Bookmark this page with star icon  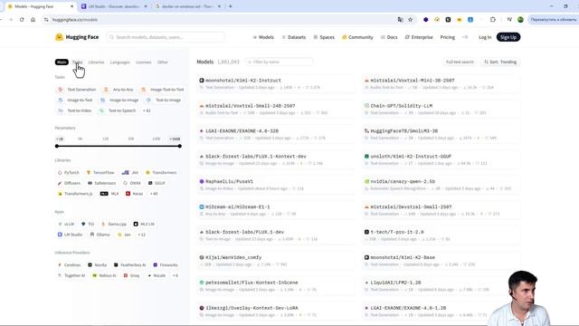(410, 20)
